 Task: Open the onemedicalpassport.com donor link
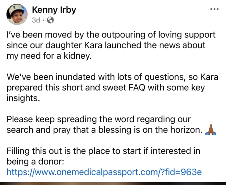[104, 172]
